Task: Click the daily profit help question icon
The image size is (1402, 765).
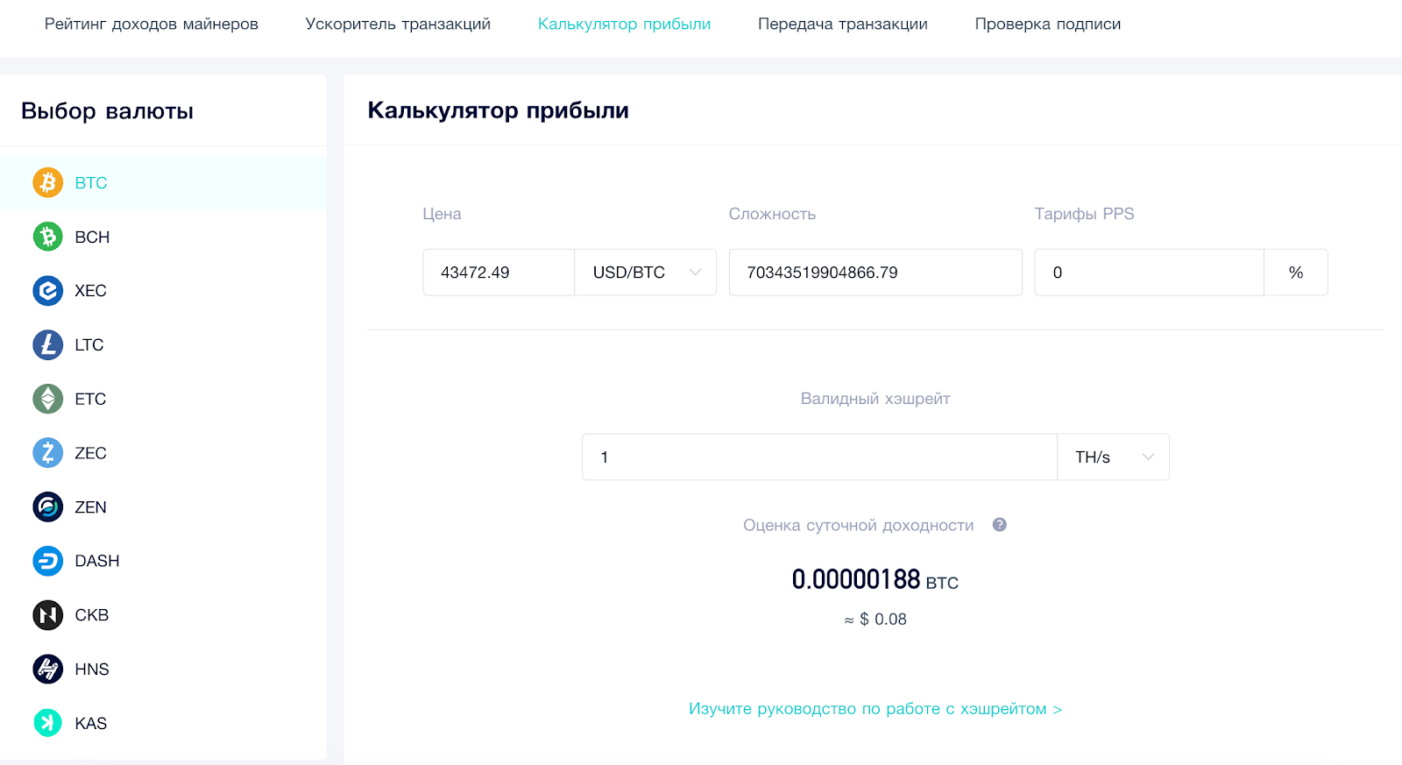Action: [x=1000, y=525]
